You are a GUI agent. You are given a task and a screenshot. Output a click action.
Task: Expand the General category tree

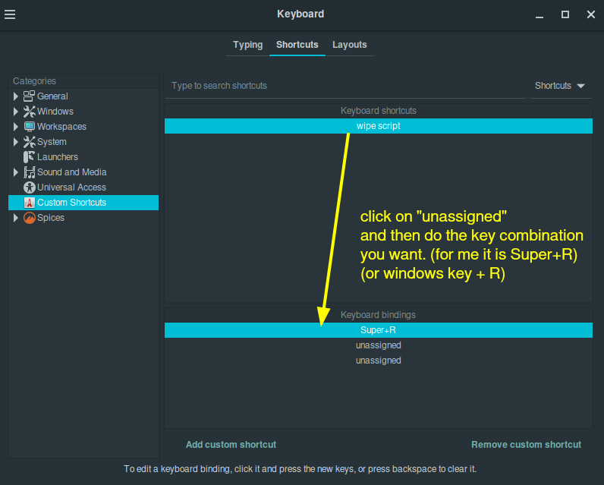click(15, 96)
